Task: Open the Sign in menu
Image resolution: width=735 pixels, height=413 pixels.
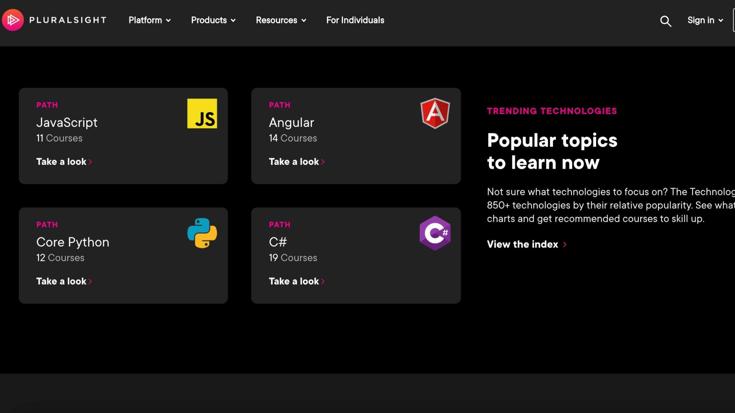Action: (705, 20)
